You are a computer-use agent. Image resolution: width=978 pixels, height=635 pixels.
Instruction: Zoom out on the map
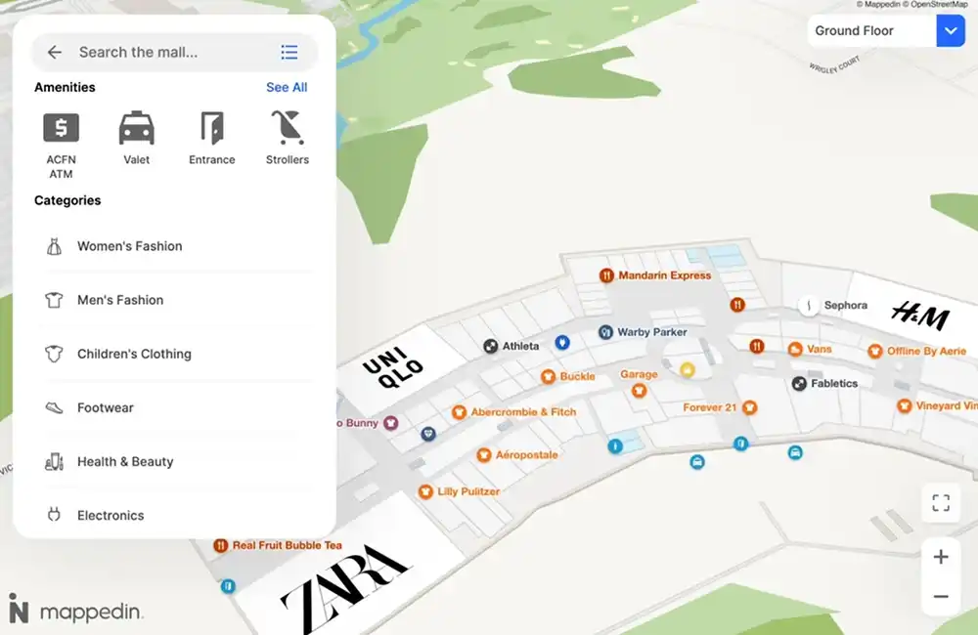(941, 596)
